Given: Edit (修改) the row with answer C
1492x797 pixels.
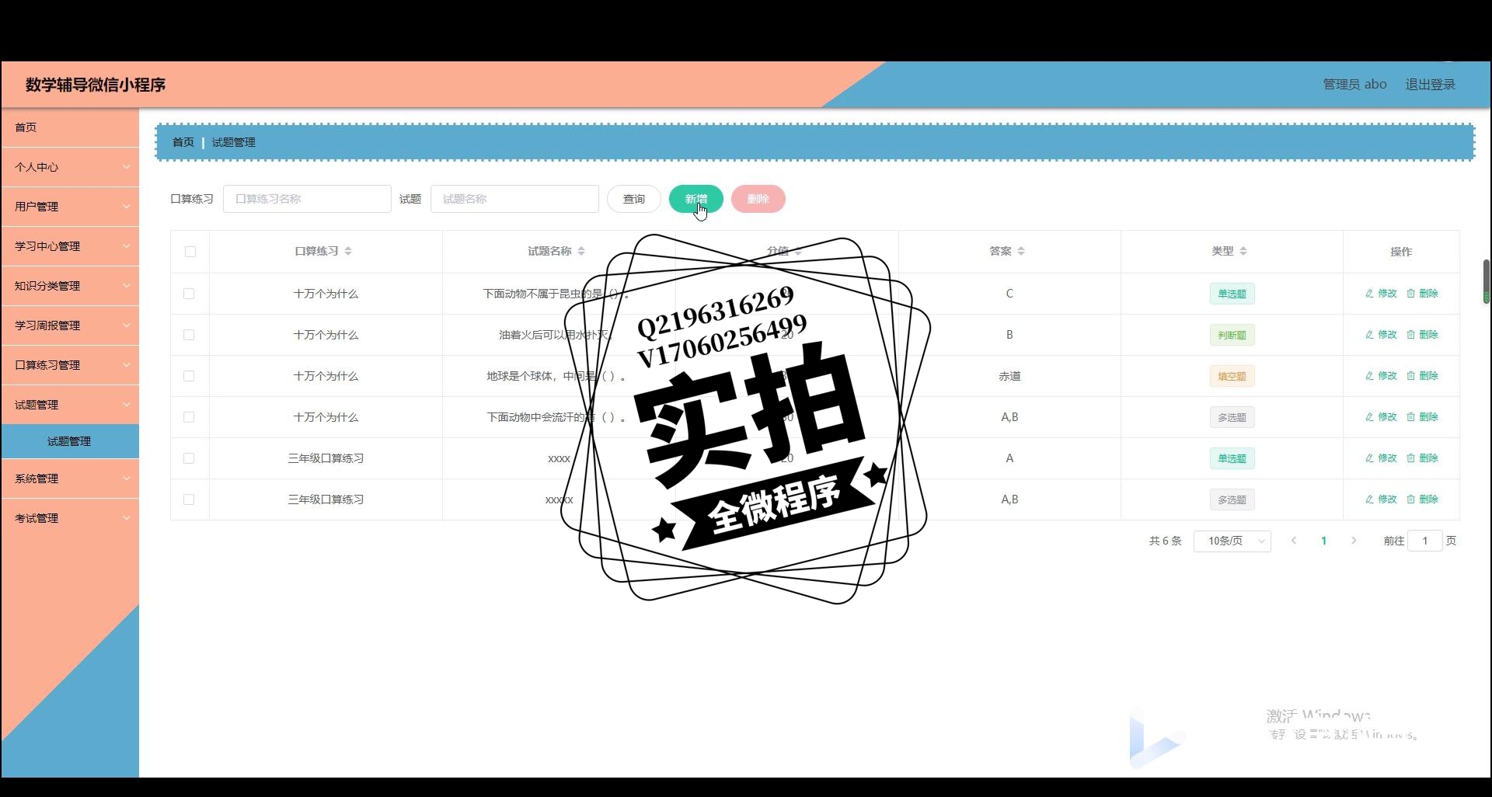Looking at the screenshot, I should 1381,294.
